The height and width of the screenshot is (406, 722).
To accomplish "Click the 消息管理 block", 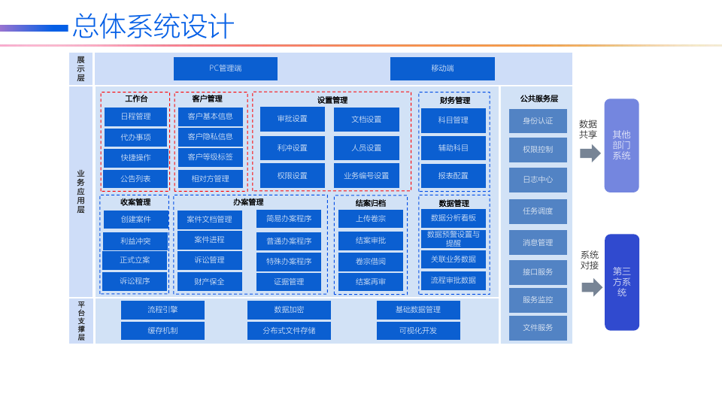I will pyautogui.click(x=538, y=243).
